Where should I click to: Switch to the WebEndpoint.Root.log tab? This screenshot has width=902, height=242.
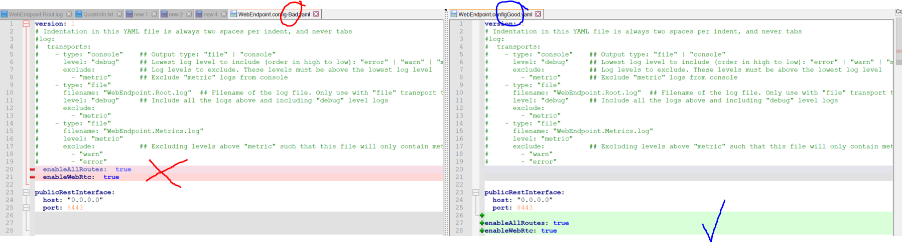(x=35, y=14)
